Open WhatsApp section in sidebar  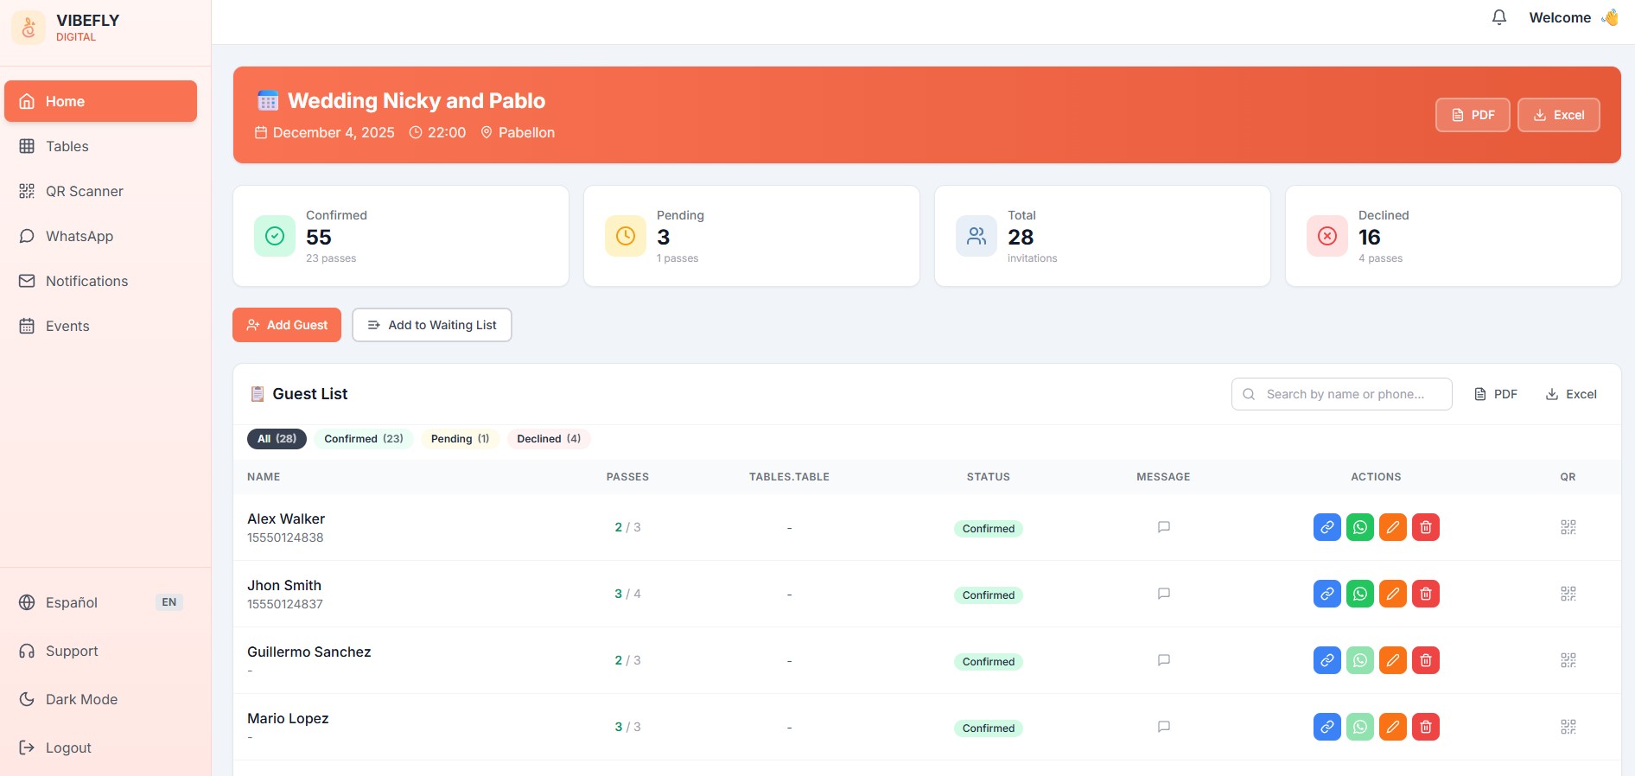100,236
